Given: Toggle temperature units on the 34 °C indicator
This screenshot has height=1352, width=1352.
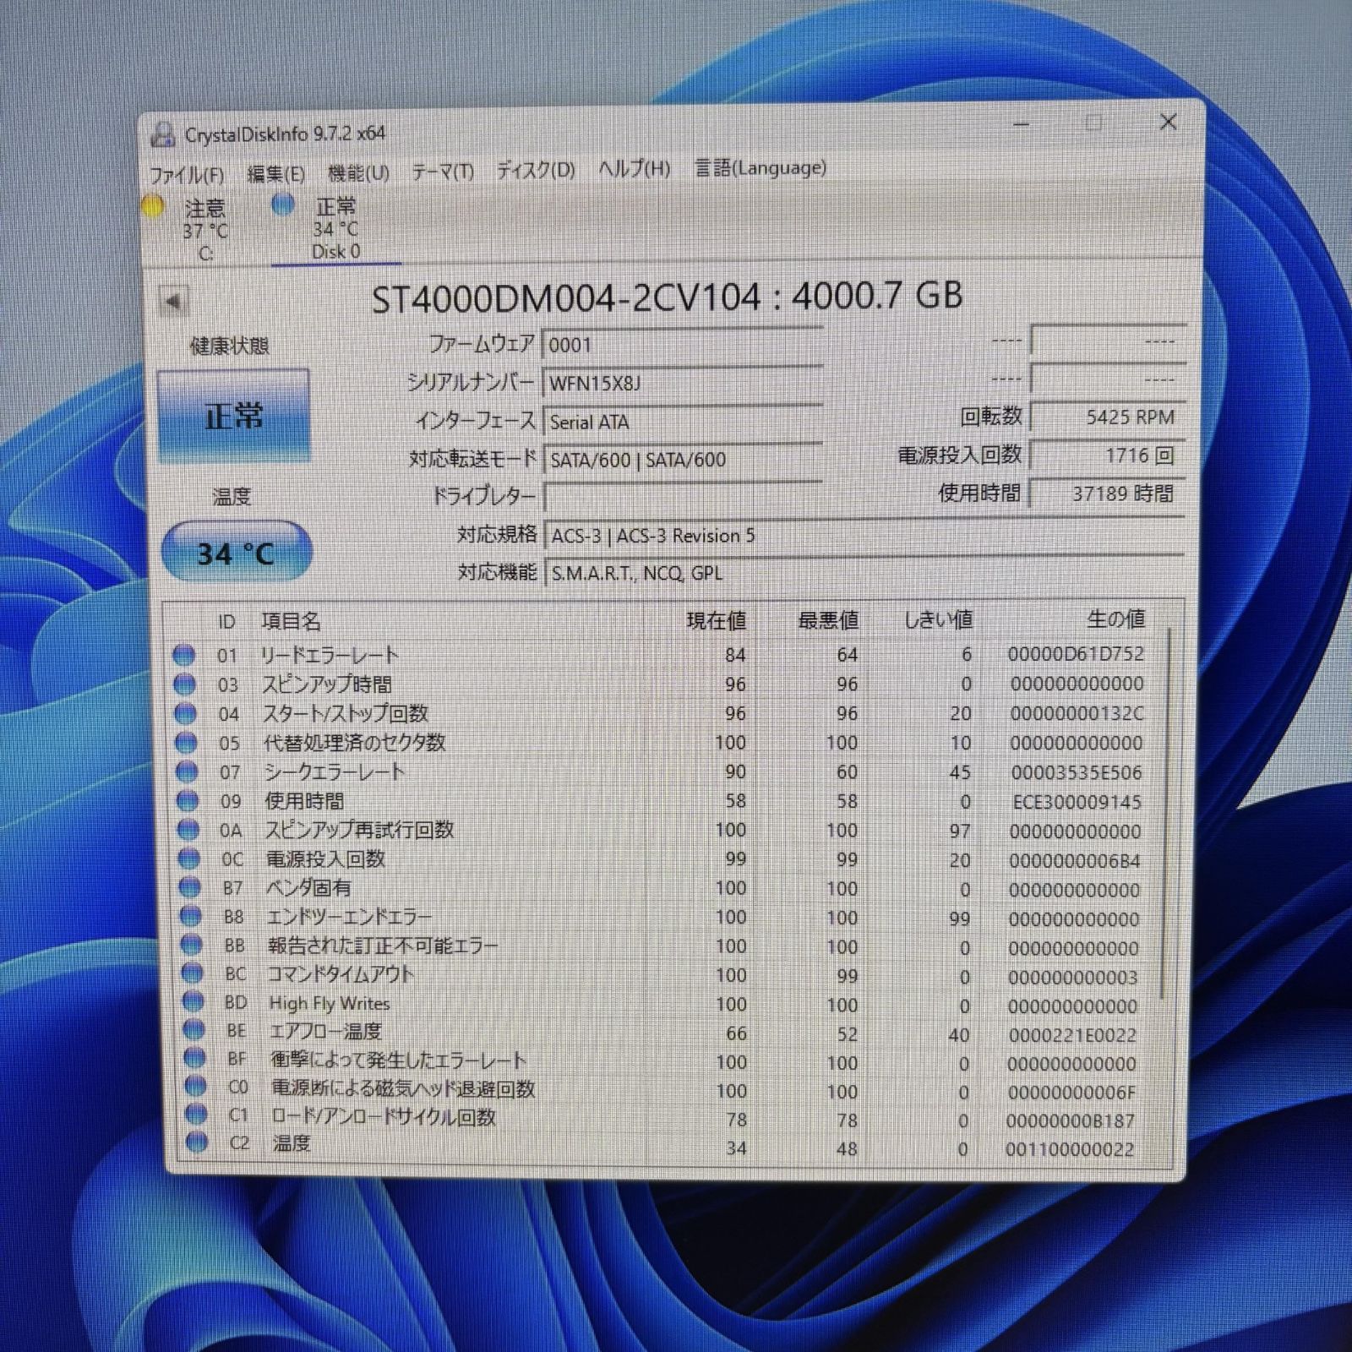Looking at the screenshot, I should pos(235,552).
